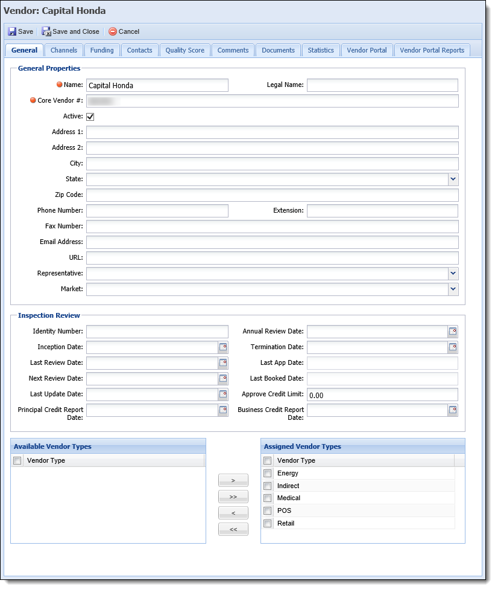
Task: Select the General tab
Action: click(24, 50)
